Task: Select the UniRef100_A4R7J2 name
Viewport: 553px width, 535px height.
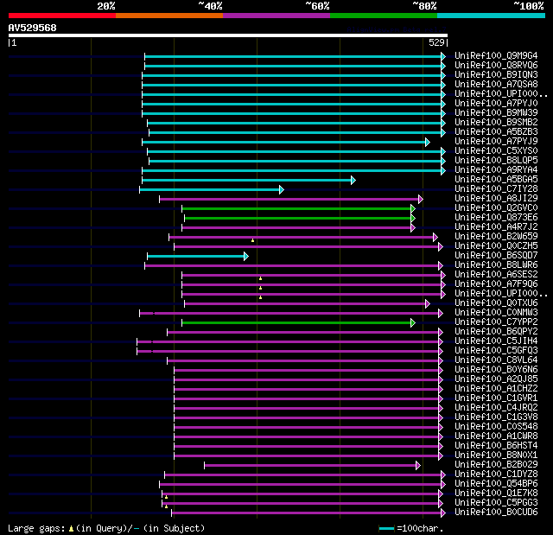Action: pyautogui.click(x=496, y=227)
